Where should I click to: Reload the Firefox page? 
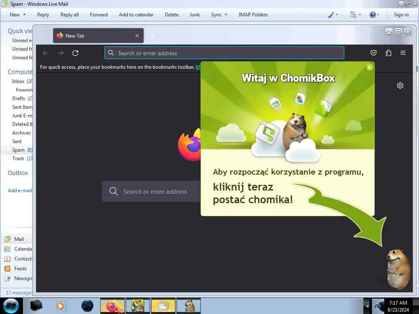[x=75, y=53]
